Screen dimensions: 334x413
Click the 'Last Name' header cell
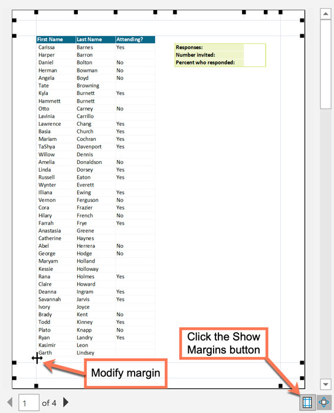[x=96, y=40]
